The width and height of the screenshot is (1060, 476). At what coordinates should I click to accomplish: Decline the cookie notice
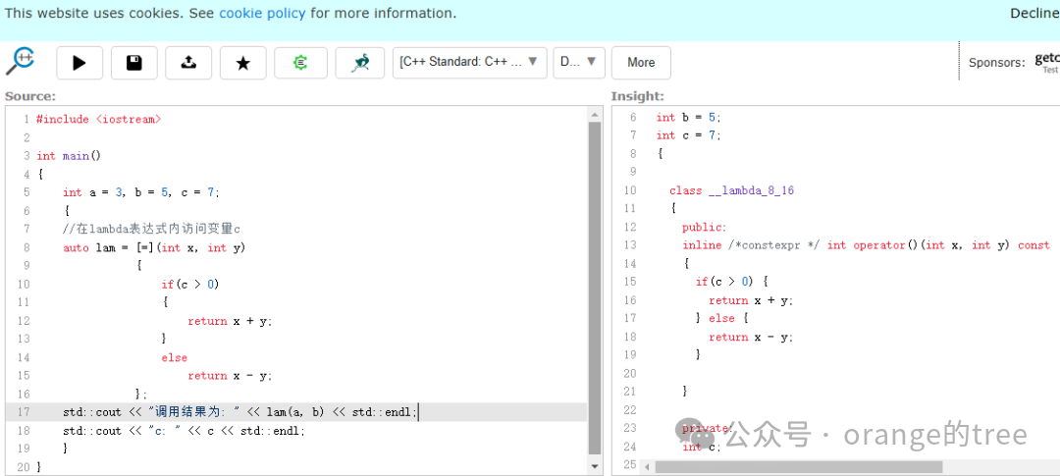[1034, 14]
